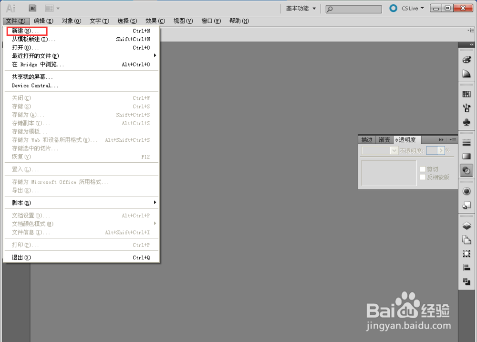Open the 窗口 menu
The image size is (477, 342).
(x=211, y=21)
